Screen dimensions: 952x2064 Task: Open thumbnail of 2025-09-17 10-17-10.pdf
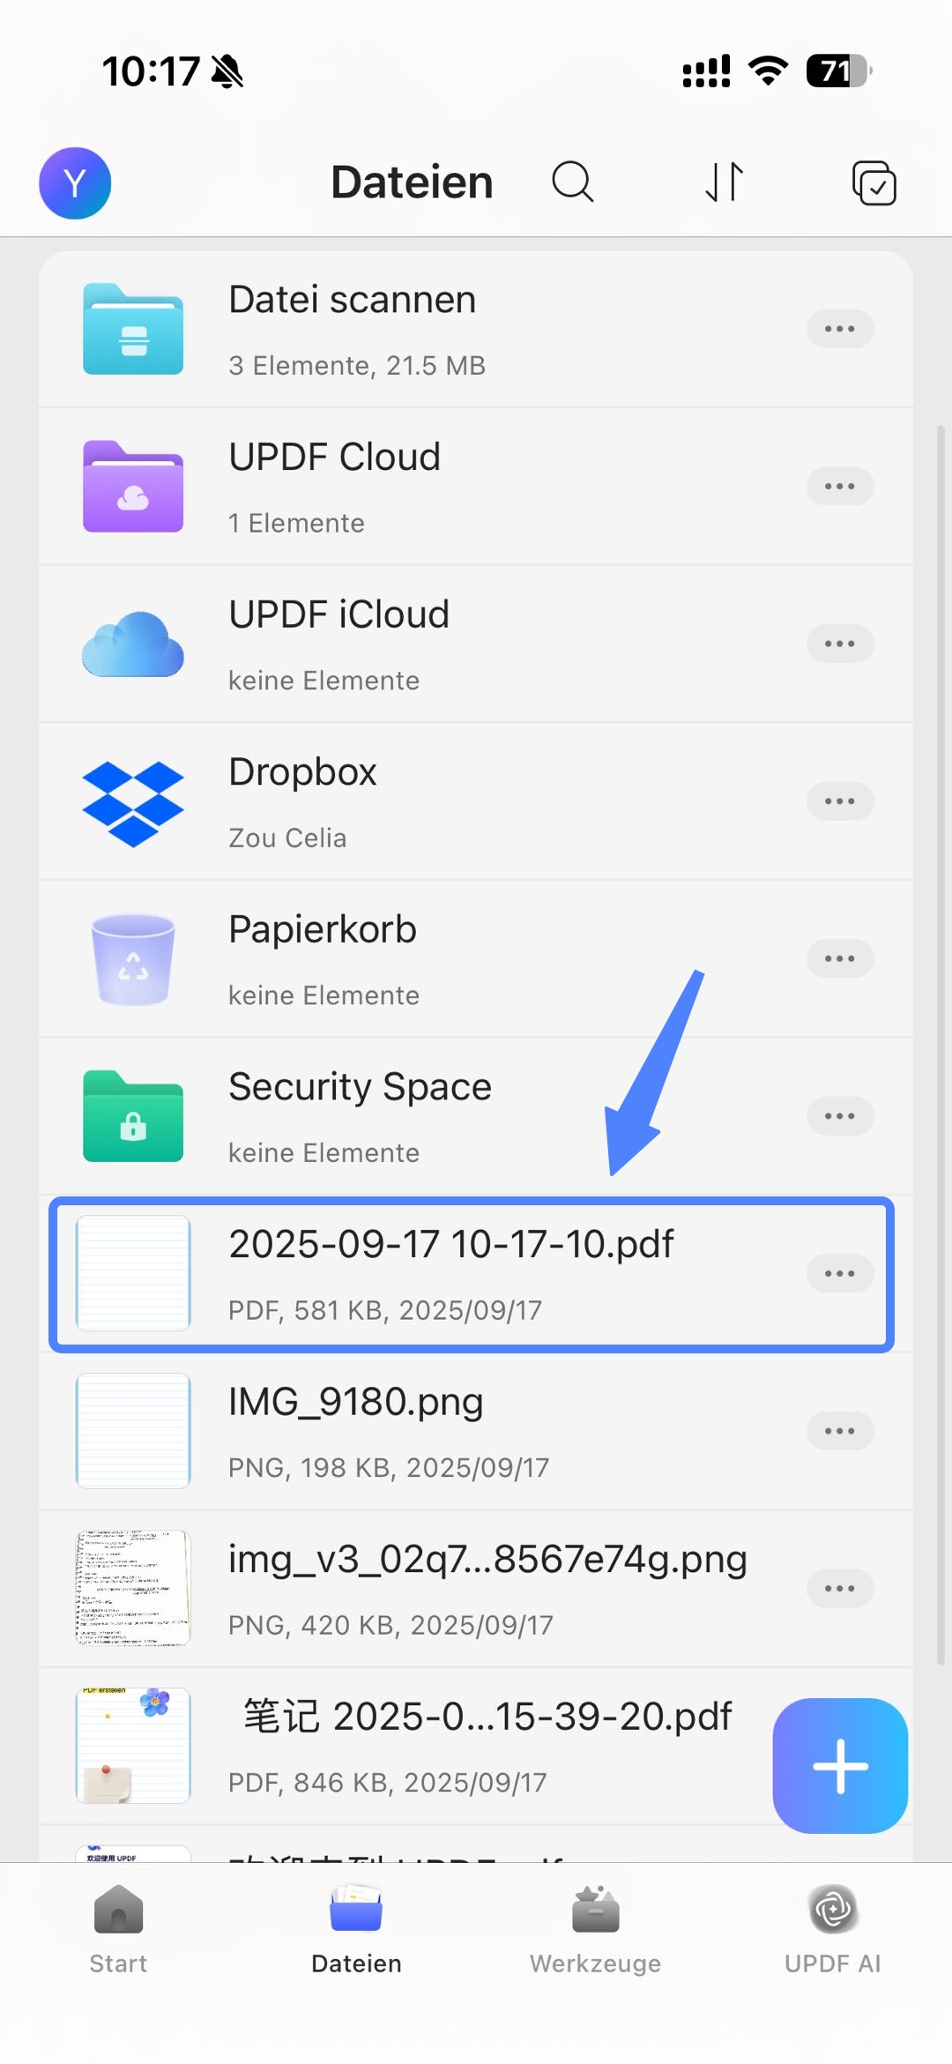click(x=133, y=1273)
